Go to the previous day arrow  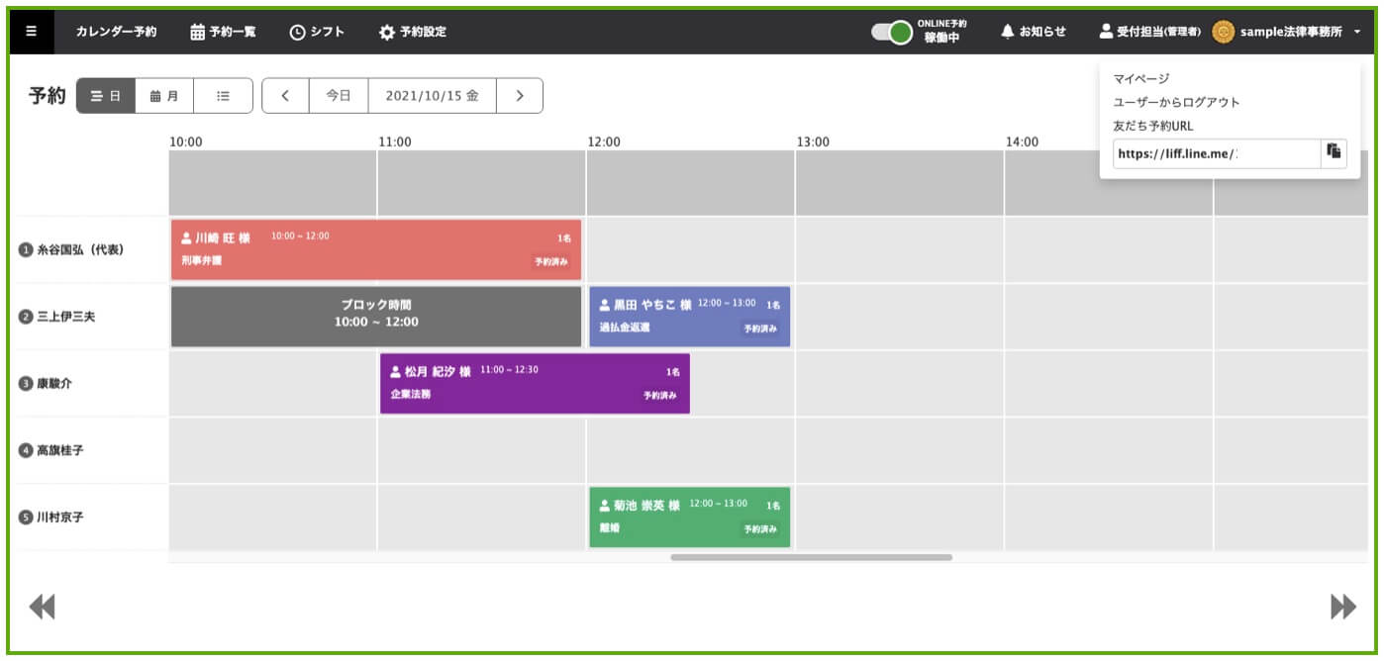[285, 96]
